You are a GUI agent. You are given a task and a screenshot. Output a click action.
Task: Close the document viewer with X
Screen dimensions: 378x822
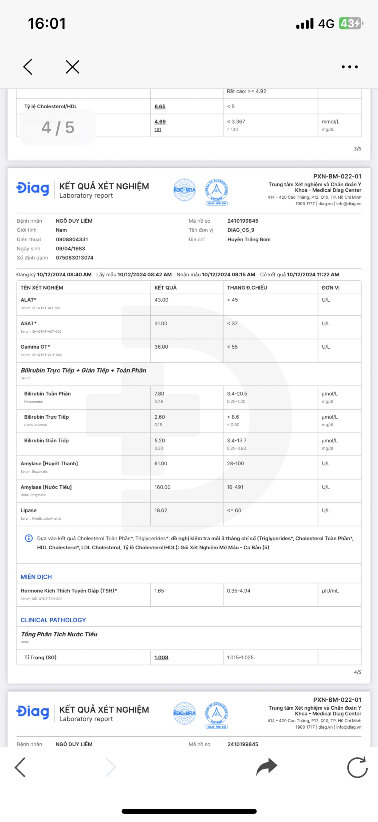[72, 67]
